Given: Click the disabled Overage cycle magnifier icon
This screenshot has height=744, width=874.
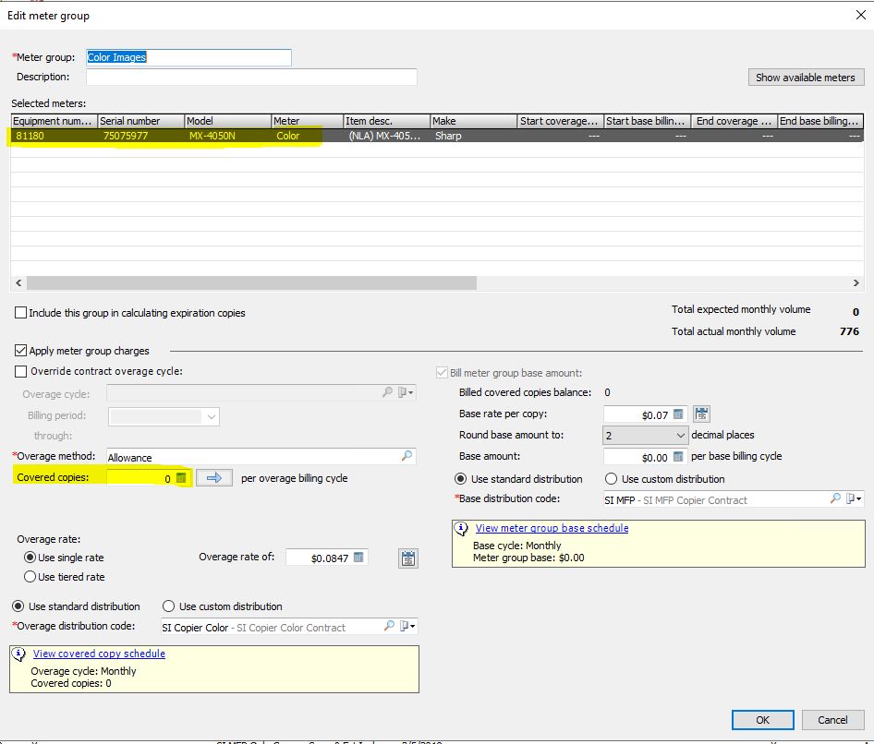Looking at the screenshot, I should pyautogui.click(x=387, y=392).
